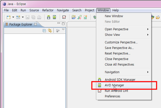Select Reset Perspective... menu entry
This screenshot has width=161, height=108.
pyautogui.click(x=124, y=53)
